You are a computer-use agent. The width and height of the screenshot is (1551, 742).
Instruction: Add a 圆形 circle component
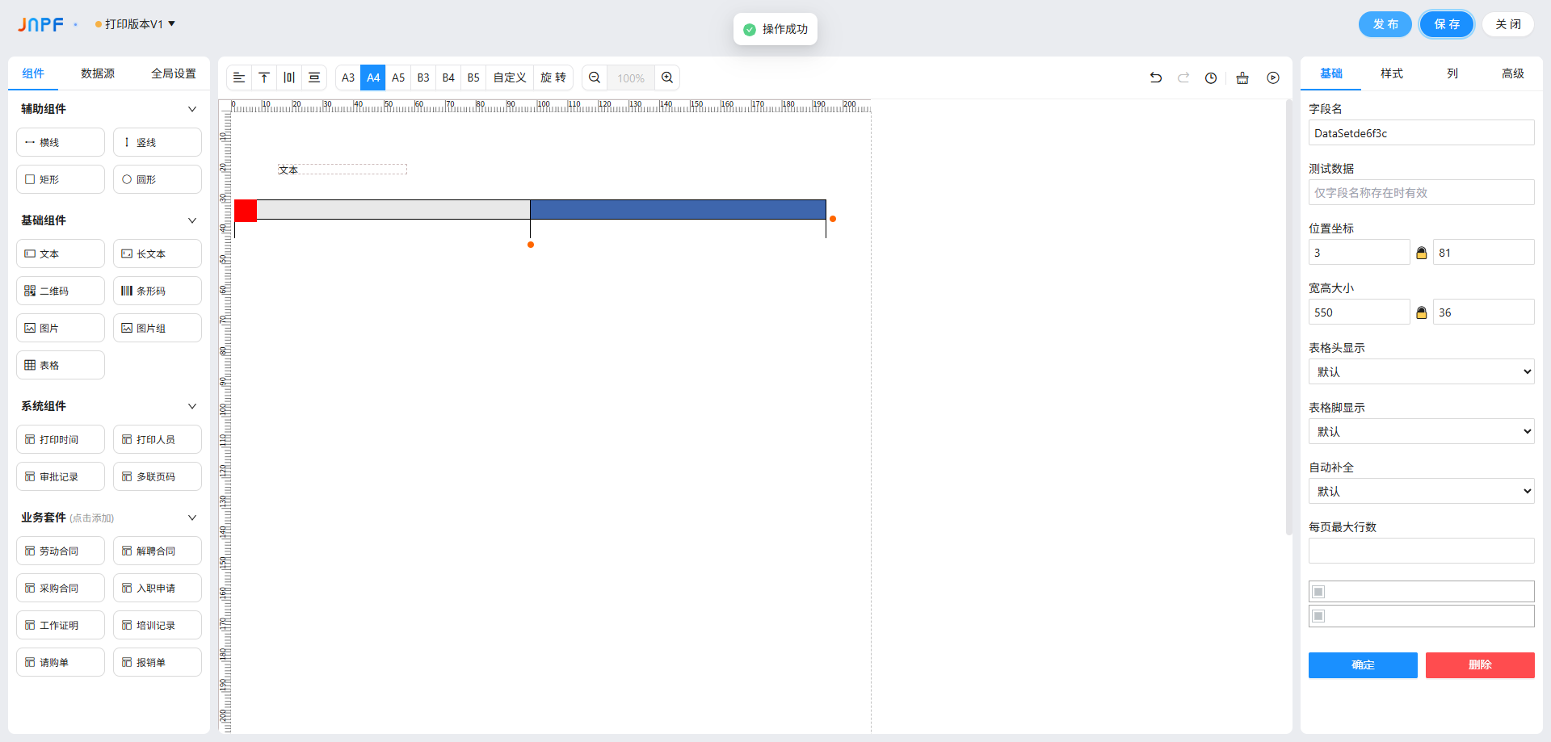[158, 179]
